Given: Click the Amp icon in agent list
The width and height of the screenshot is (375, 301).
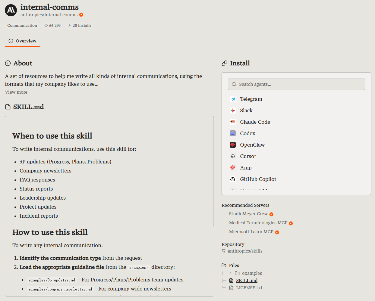Looking at the screenshot, I should 233,168.
